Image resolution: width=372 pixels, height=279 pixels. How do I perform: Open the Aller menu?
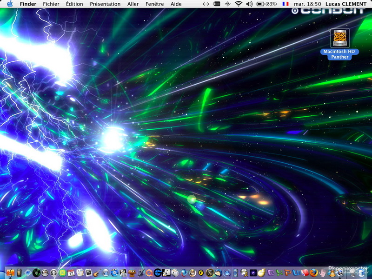(x=133, y=4)
